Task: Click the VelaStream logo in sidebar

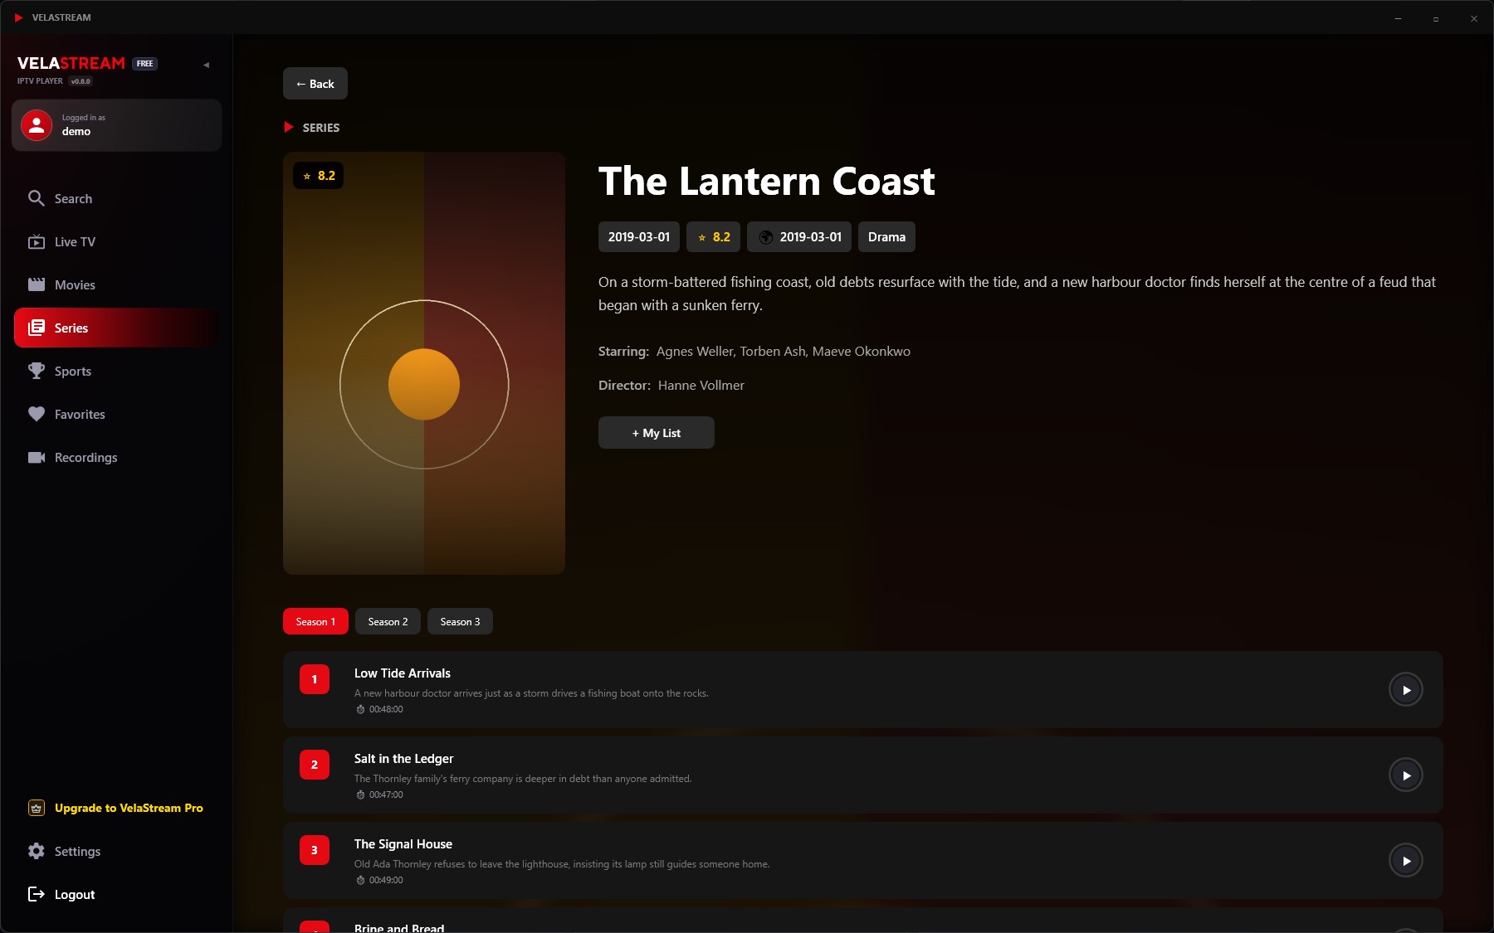Action: pos(71,64)
